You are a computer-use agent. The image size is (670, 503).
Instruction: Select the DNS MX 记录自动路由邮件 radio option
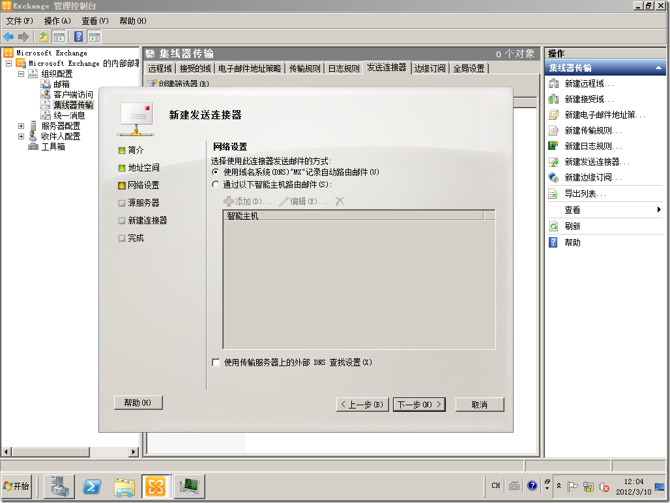pos(215,171)
